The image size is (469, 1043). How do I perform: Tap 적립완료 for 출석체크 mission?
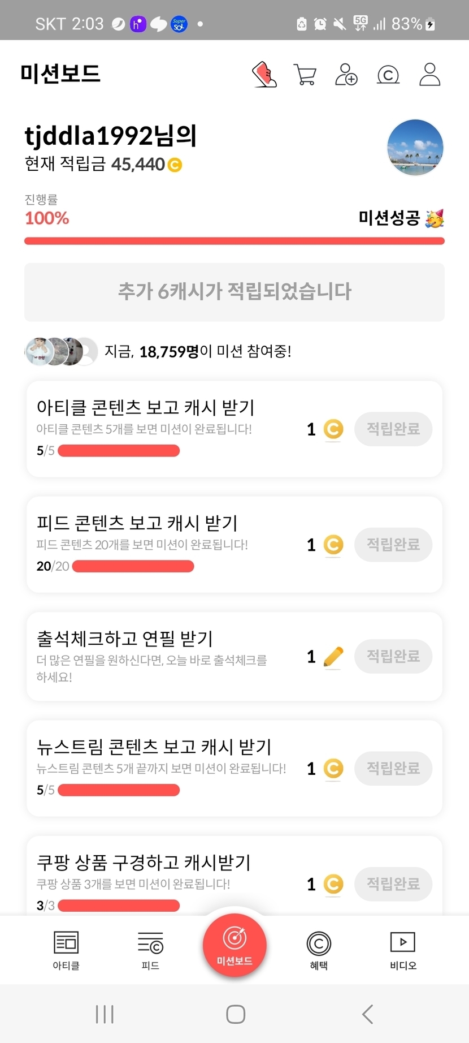[x=393, y=656]
